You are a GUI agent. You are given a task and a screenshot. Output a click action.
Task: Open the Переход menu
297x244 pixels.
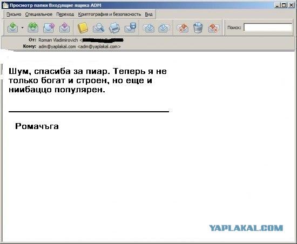tap(65, 15)
